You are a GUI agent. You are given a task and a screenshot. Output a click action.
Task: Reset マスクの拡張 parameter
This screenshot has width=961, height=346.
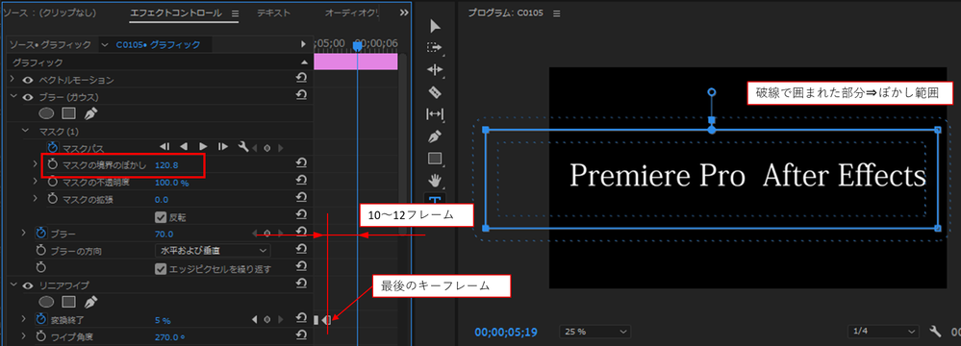[x=301, y=197]
